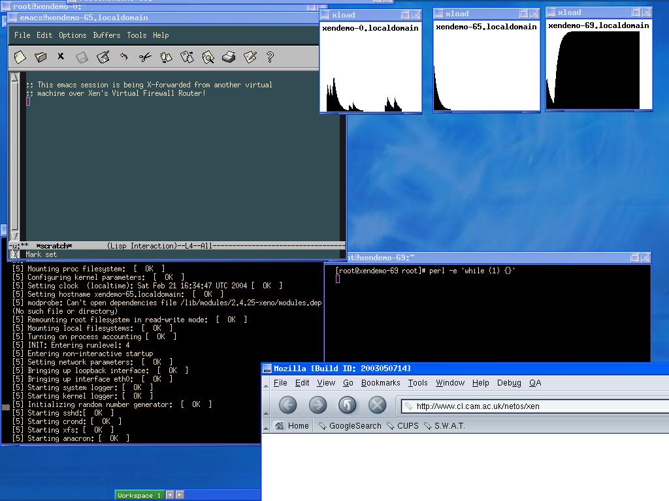Viewport: 669px width, 501px height.
Task: Click Mozilla's URL address field
Action: [x=535, y=406]
